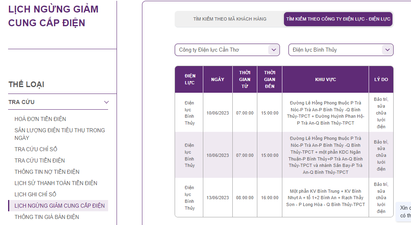
Task: Open Lịch sử thanh toán tiền điện
Action: point(56,183)
